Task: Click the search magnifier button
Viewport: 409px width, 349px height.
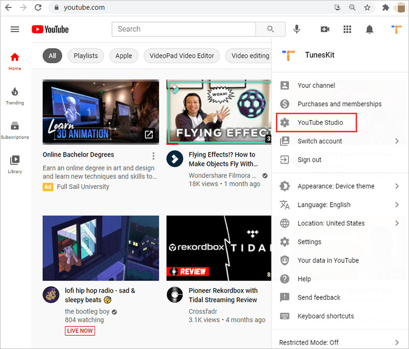Action: click(270, 29)
